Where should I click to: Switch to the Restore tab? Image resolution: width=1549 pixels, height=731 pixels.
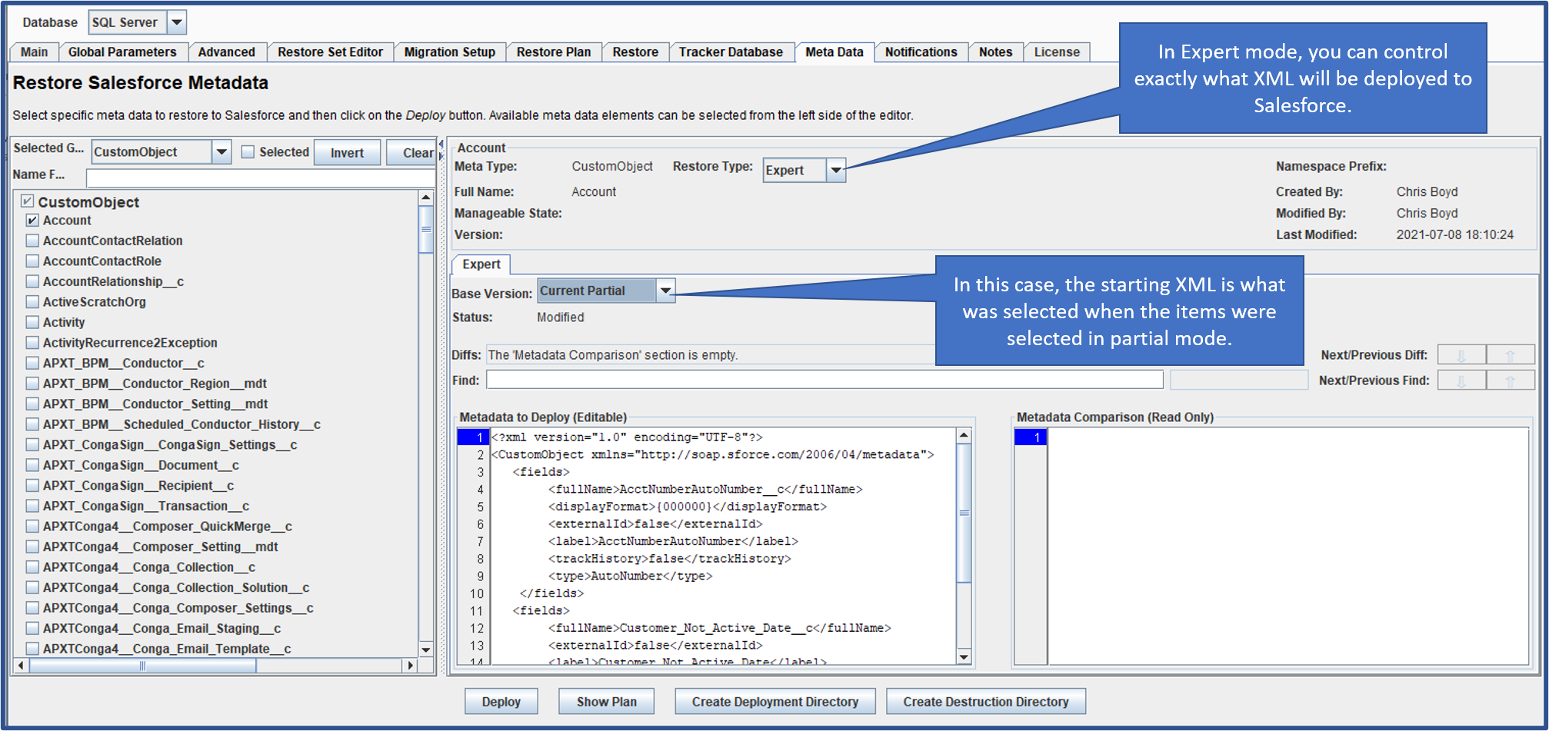(x=635, y=52)
